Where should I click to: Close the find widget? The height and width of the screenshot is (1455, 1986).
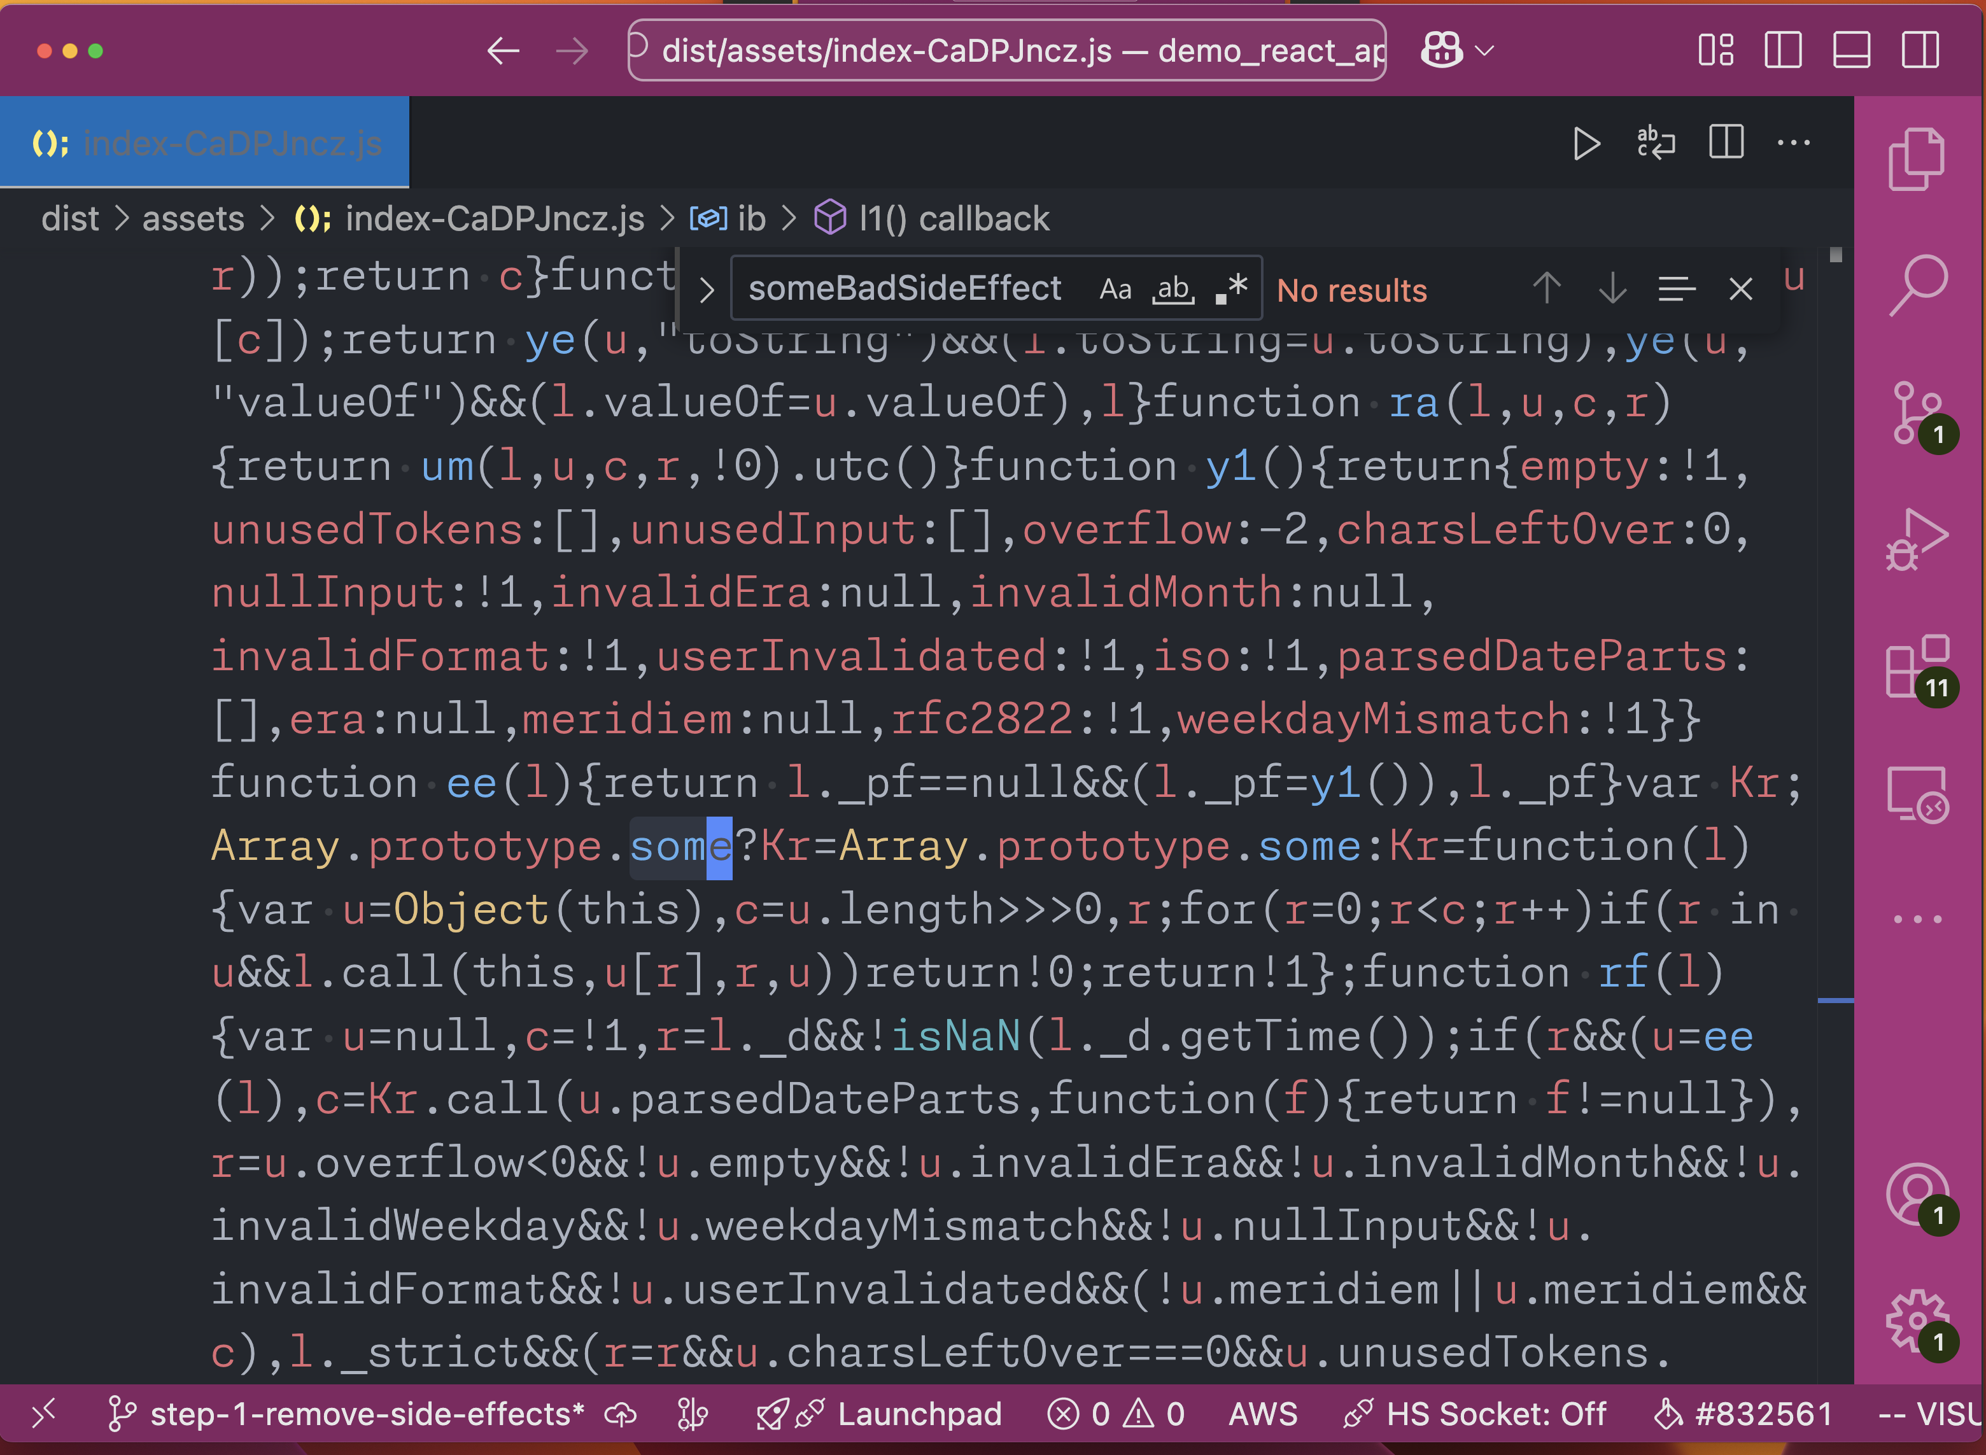[1740, 289]
